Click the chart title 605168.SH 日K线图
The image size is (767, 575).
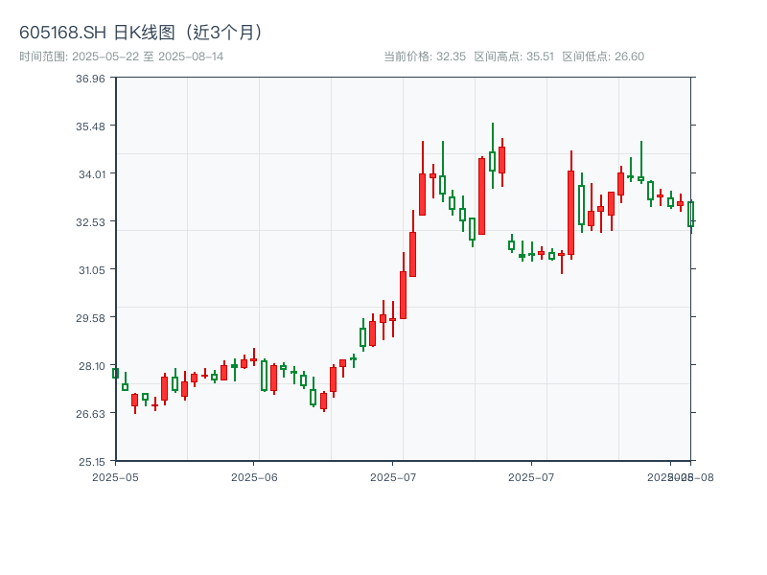[x=142, y=33]
